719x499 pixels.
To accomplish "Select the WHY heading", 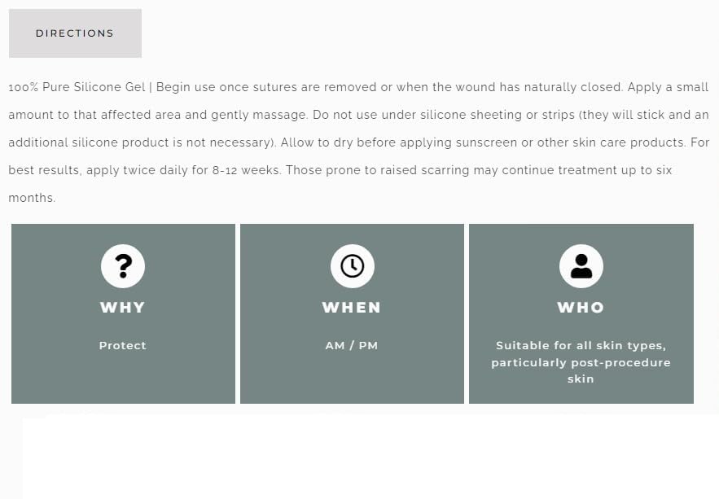I will pyautogui.click(x=123, y=308).
